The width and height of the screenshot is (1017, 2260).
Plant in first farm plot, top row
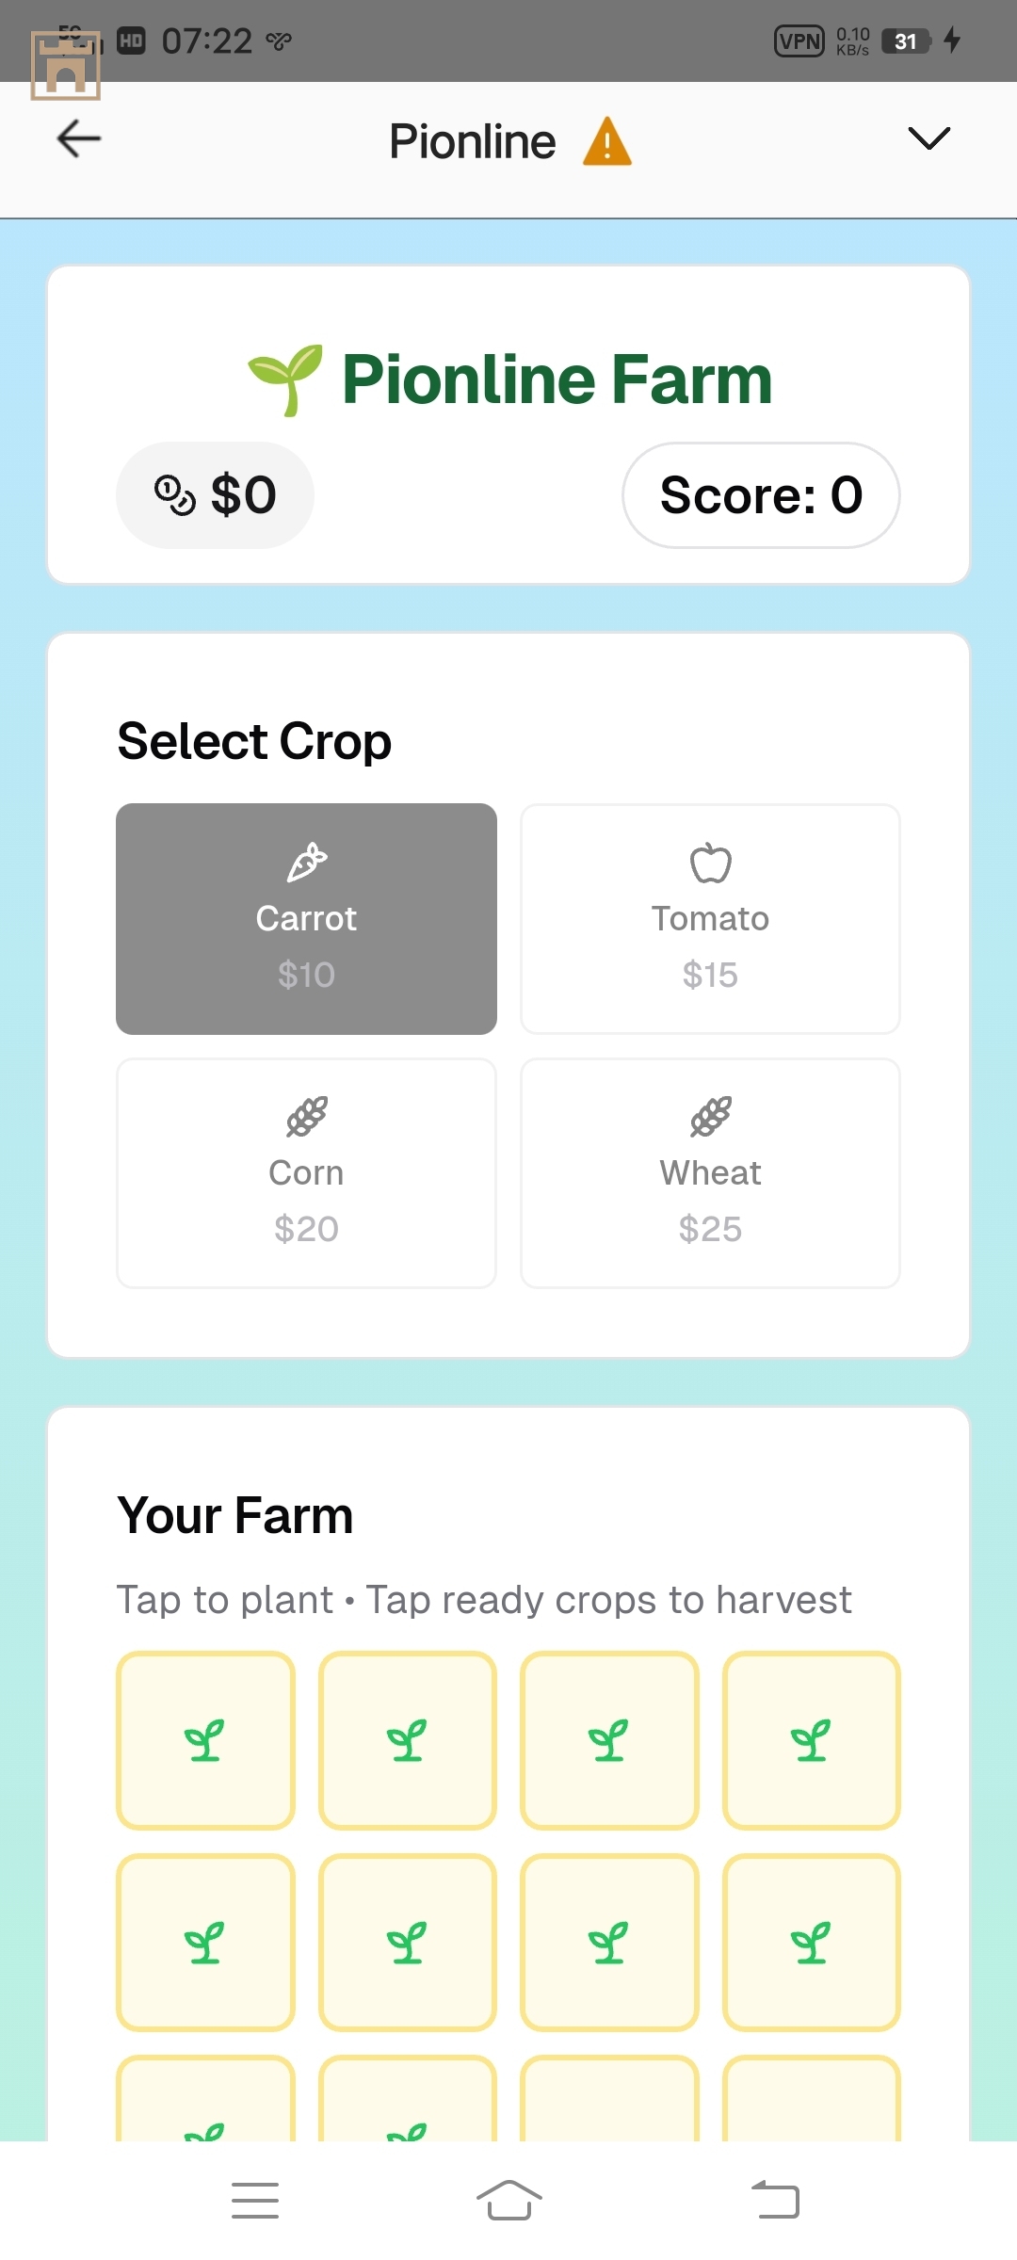(205, 1740)
